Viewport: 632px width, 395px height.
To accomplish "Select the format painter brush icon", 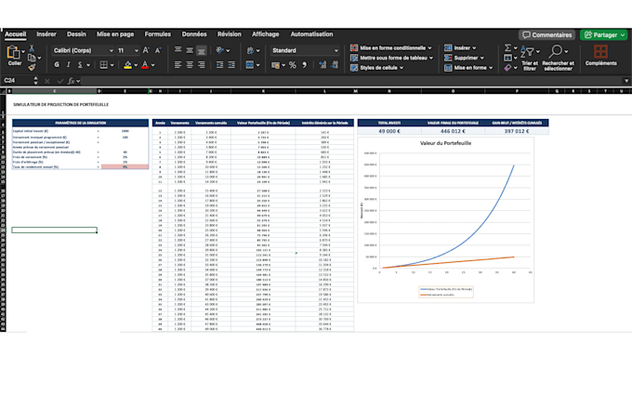I will coord(32,67).
